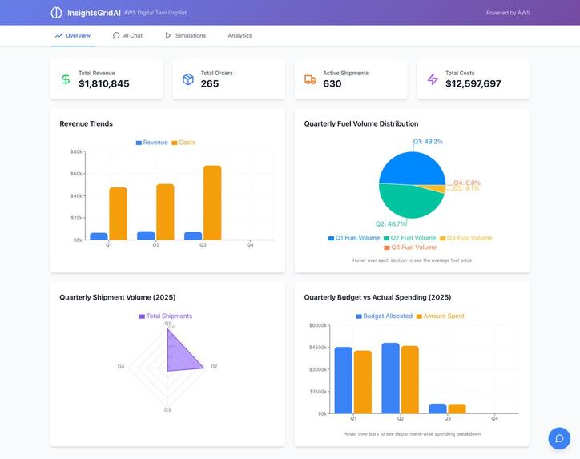Screen dimensions: 580x459
Task: Click the green dollar Total Revenue icon
Action: [66, 79]
